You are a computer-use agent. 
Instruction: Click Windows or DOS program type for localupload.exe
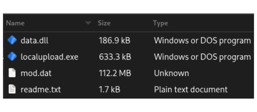click(202, 57)
